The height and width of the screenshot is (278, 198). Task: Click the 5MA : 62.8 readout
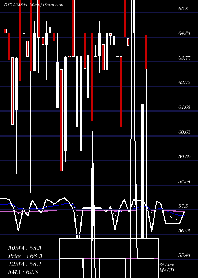23,272
